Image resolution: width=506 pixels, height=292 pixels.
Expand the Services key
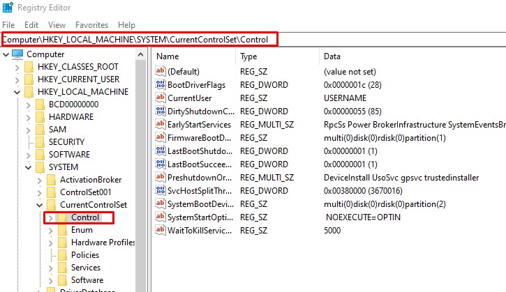click(x=51, y=268)
